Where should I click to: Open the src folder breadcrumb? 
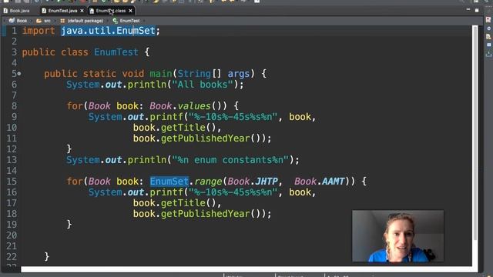tap(47, 21)
